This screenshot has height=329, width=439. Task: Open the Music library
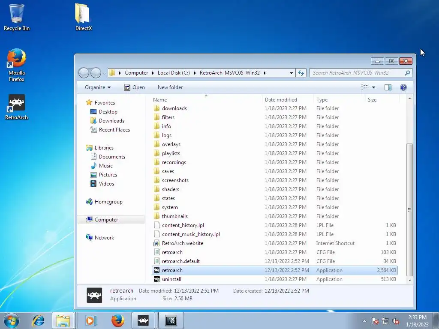(x=105, y=166)
